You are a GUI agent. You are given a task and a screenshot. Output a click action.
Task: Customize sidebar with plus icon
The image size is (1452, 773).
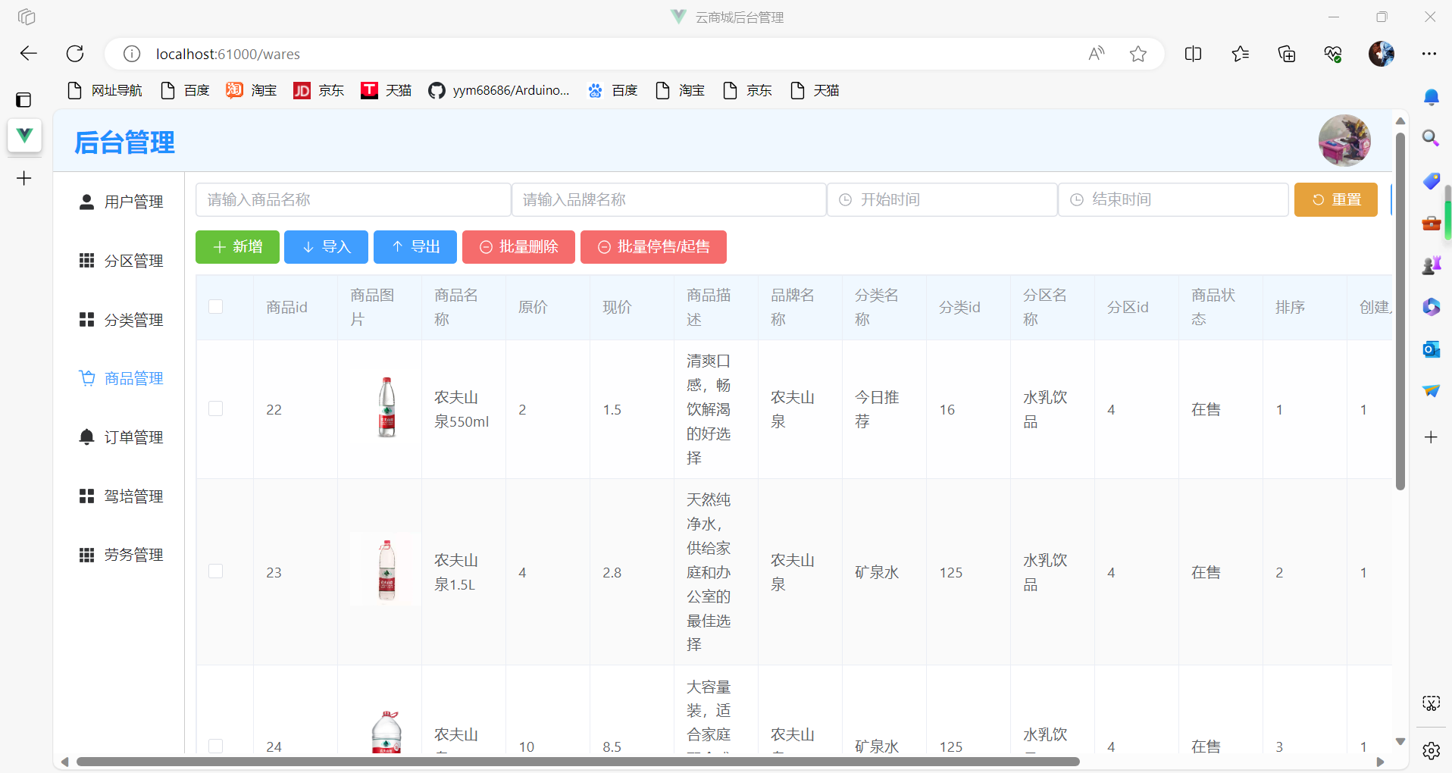[1431, 437]
